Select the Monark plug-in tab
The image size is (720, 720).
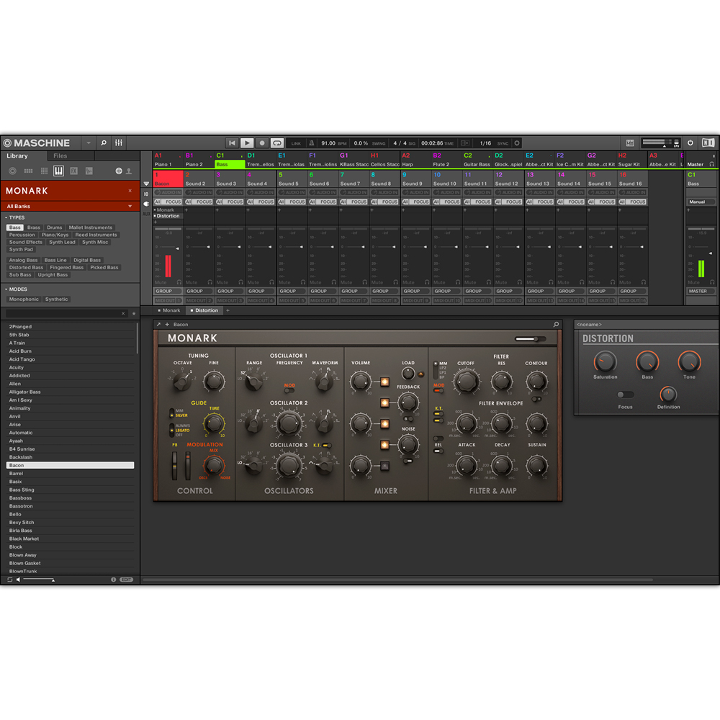coord(169,310)
